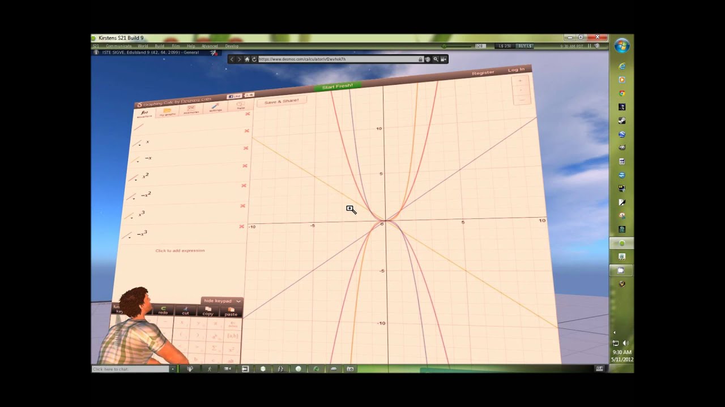Reset graph zoom with the middle zoom button
Screen dimensions: 725x407
[521, 90]
